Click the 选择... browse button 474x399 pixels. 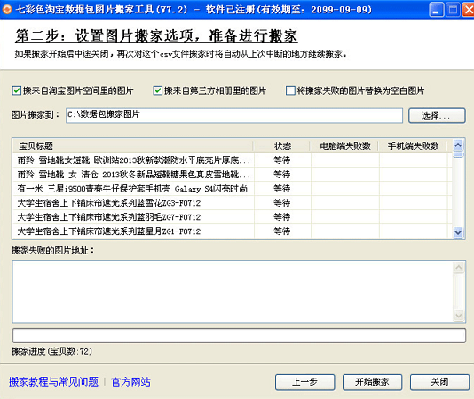click(437, 115)
